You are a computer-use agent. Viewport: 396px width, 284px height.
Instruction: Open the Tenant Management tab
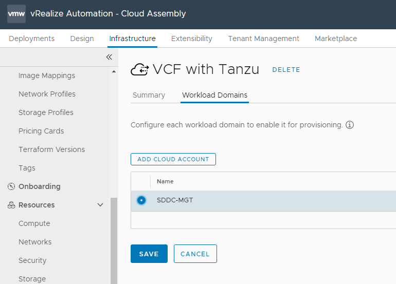pos(264,39)
